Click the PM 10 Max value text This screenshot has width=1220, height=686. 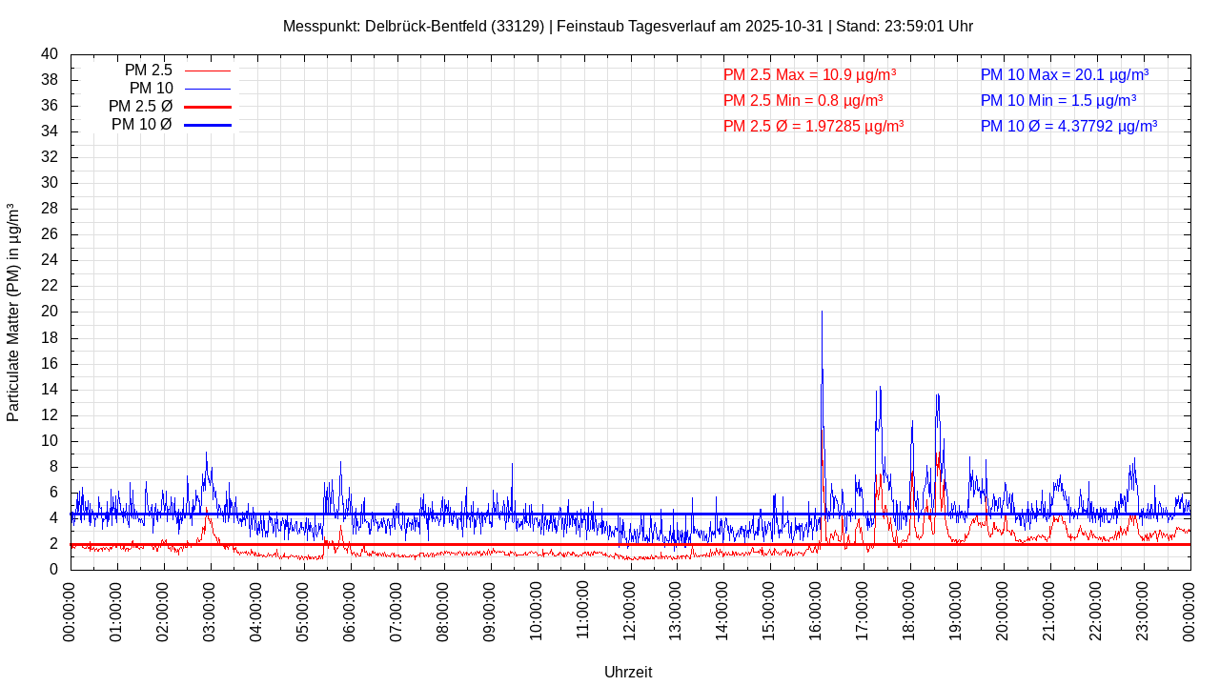tap(1064, 75)
